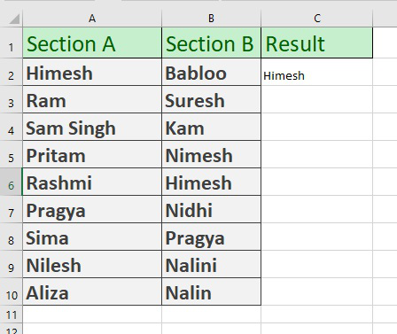
Task: Click empty Result cell beside Suresh
Action: (317, 100)
